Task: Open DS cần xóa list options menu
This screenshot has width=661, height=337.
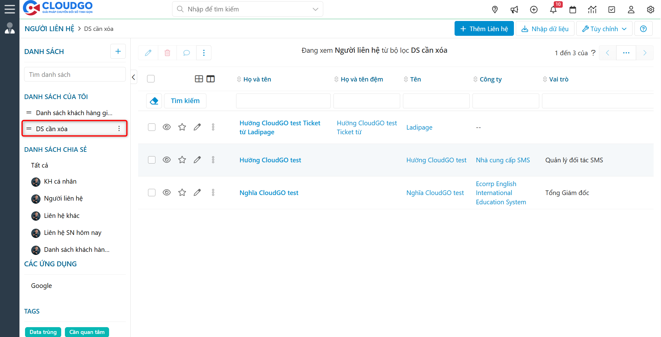Action: [x=119, y=129]
